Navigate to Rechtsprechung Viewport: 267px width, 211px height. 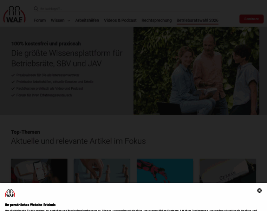(156, 20)
